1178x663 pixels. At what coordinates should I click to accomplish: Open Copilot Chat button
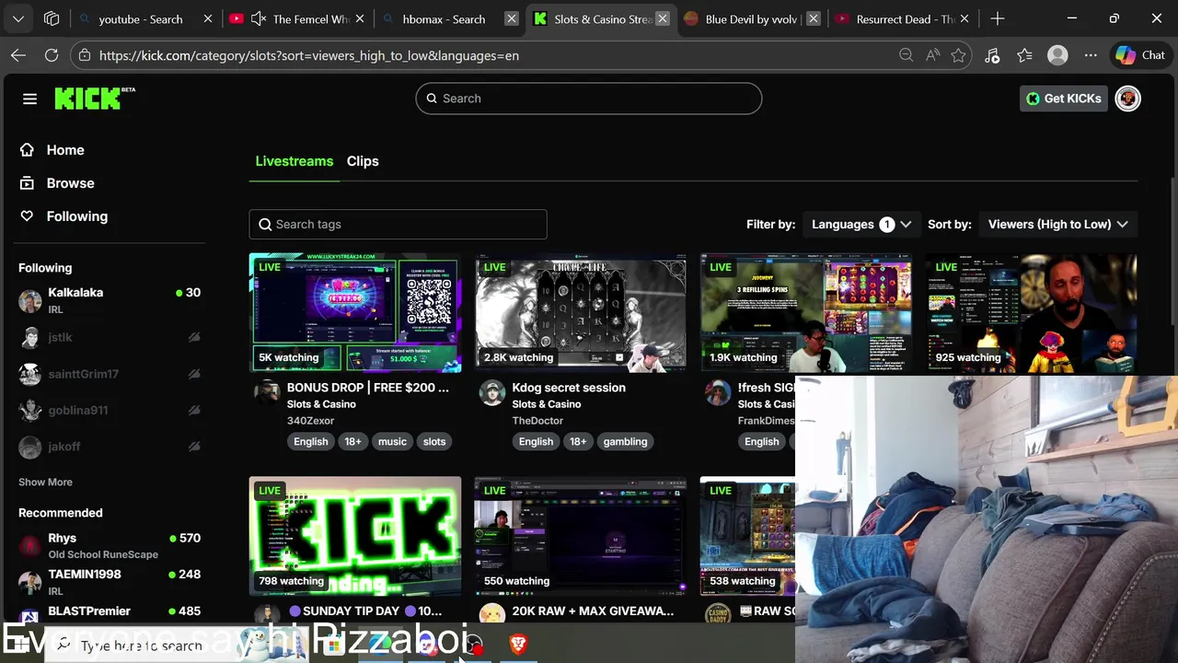point(1141,55)
